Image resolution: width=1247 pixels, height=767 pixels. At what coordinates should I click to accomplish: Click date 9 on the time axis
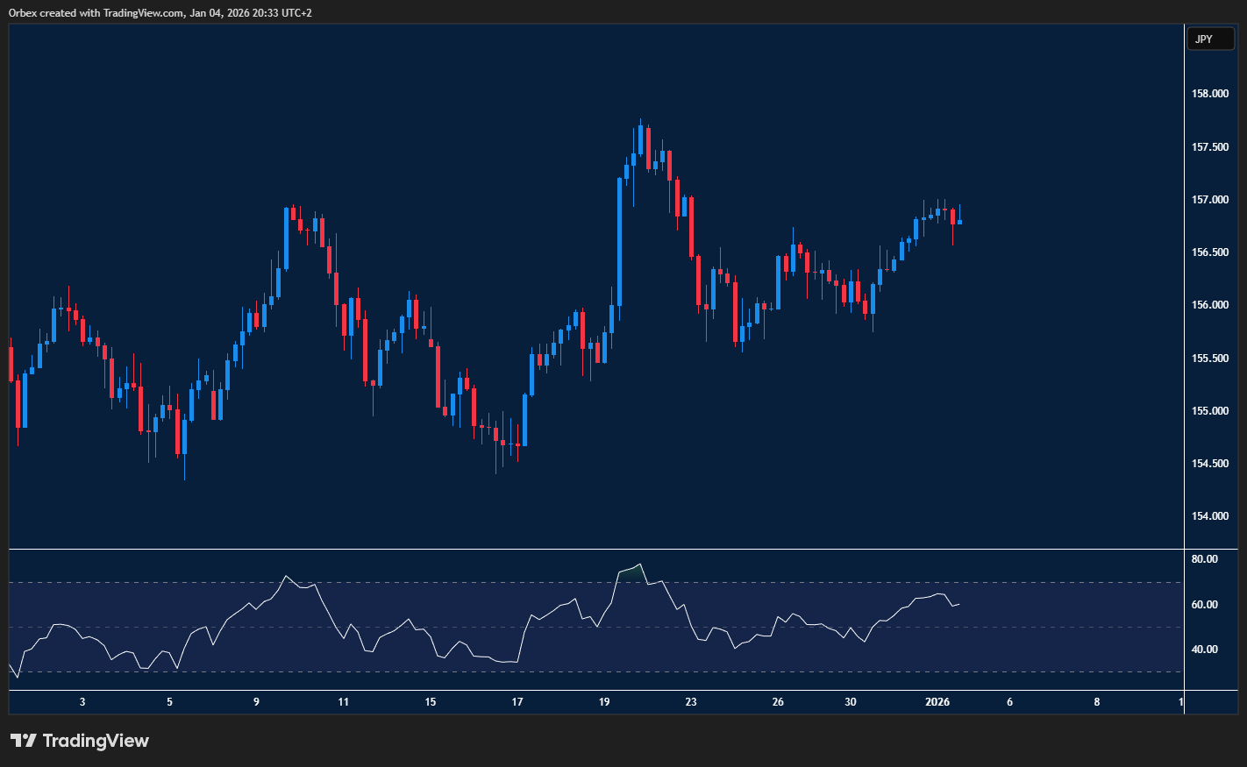(x=256, y=702)
